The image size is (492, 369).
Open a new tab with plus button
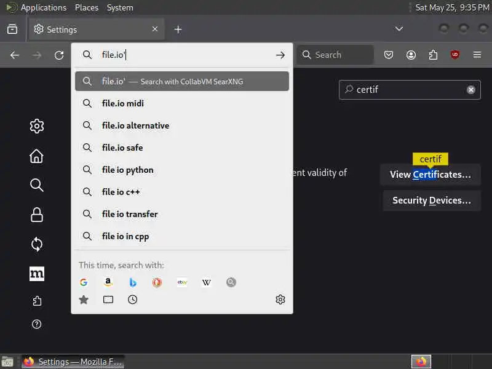[x=178, y=29]
